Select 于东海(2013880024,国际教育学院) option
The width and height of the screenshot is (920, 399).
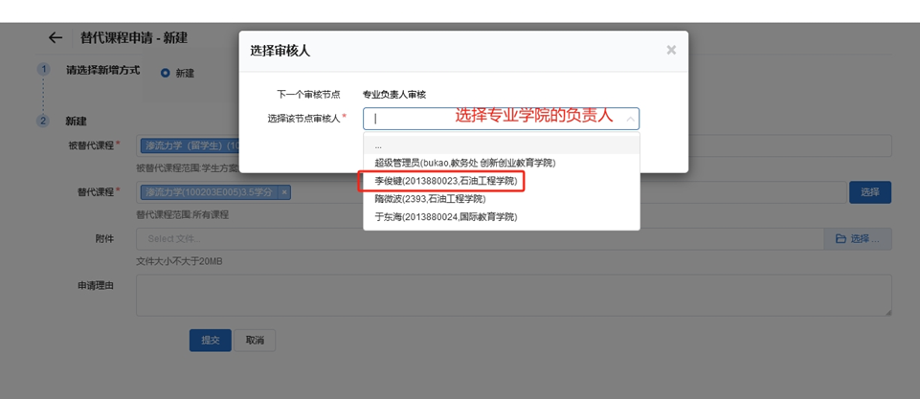tap(445, 217)
